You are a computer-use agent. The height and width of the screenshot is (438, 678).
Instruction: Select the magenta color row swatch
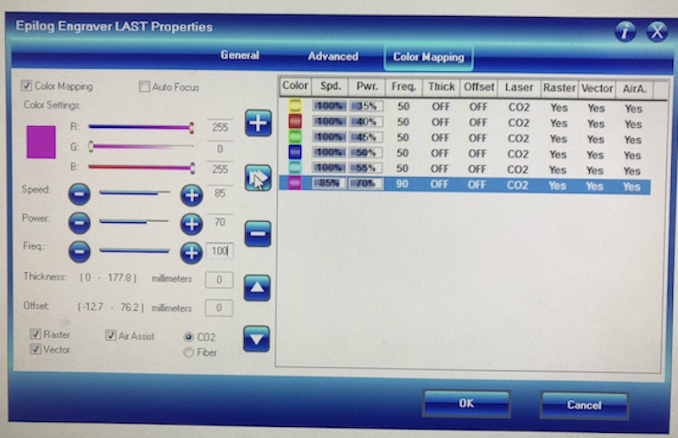coord(295,182)
